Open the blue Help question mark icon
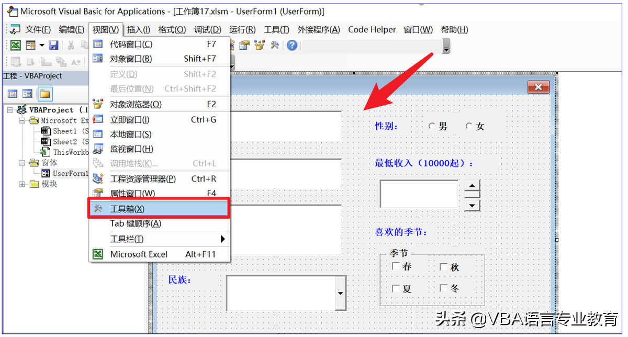The width and height of the screenshot is (628, 337). (292, 46)
